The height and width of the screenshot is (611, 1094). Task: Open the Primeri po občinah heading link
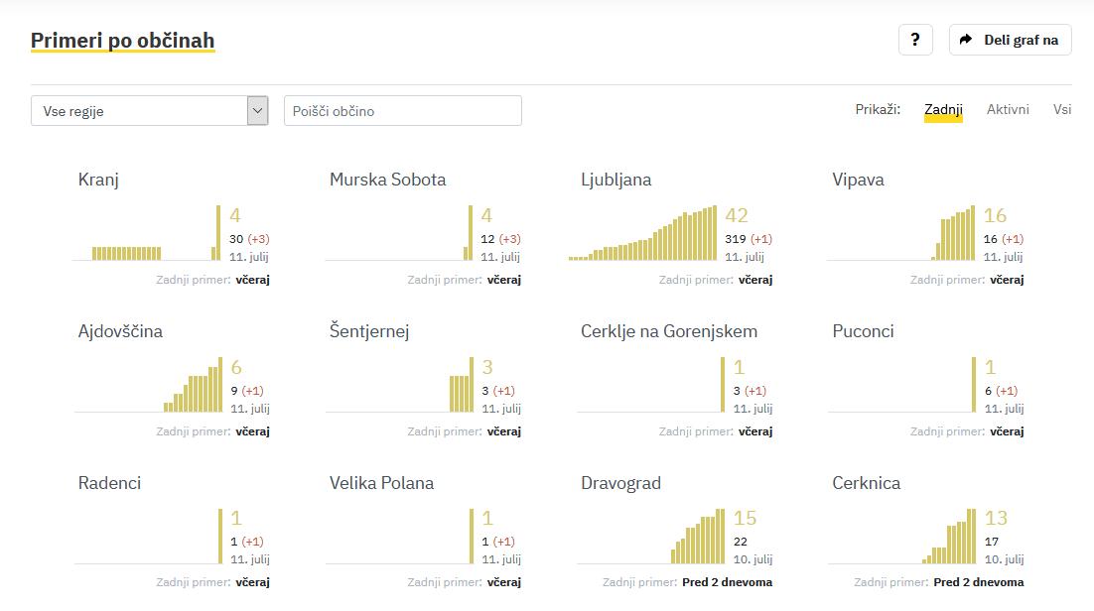pos(122,41)
